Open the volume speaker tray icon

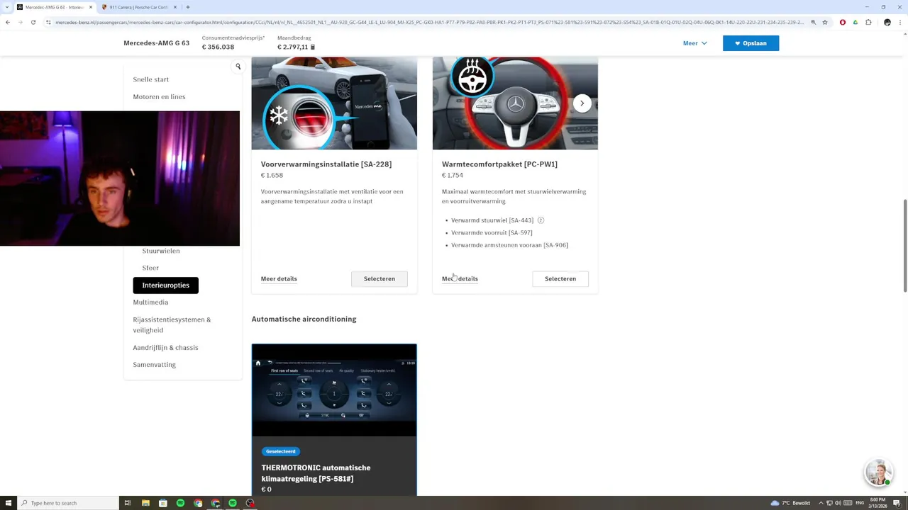[838, 503]
